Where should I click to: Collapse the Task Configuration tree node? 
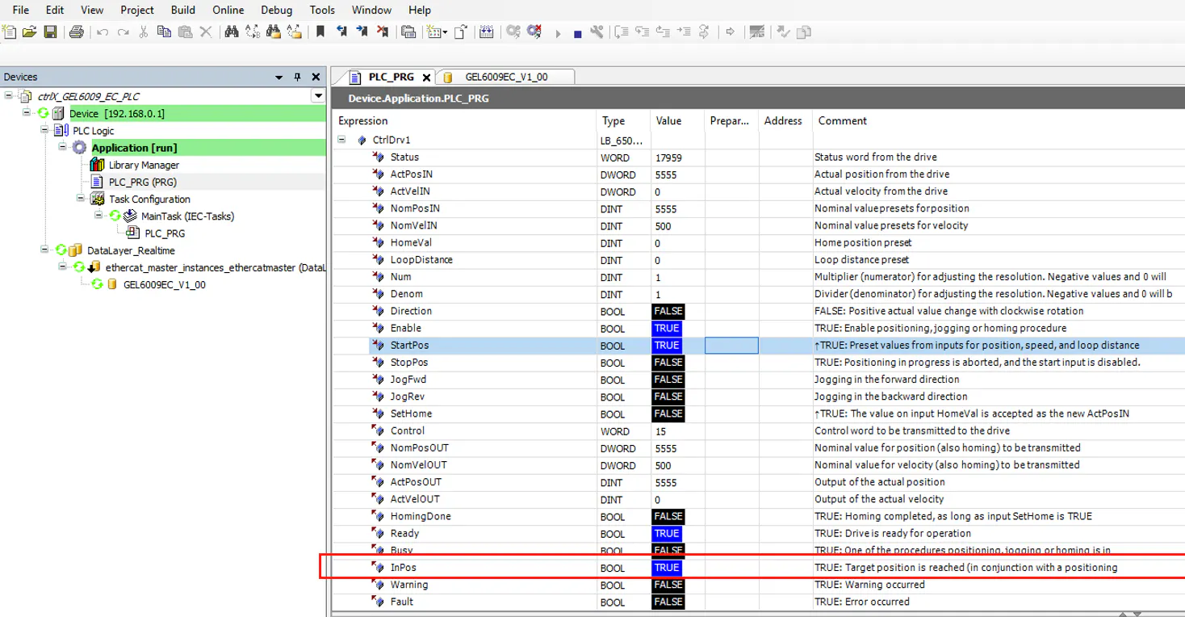(81, 199)
